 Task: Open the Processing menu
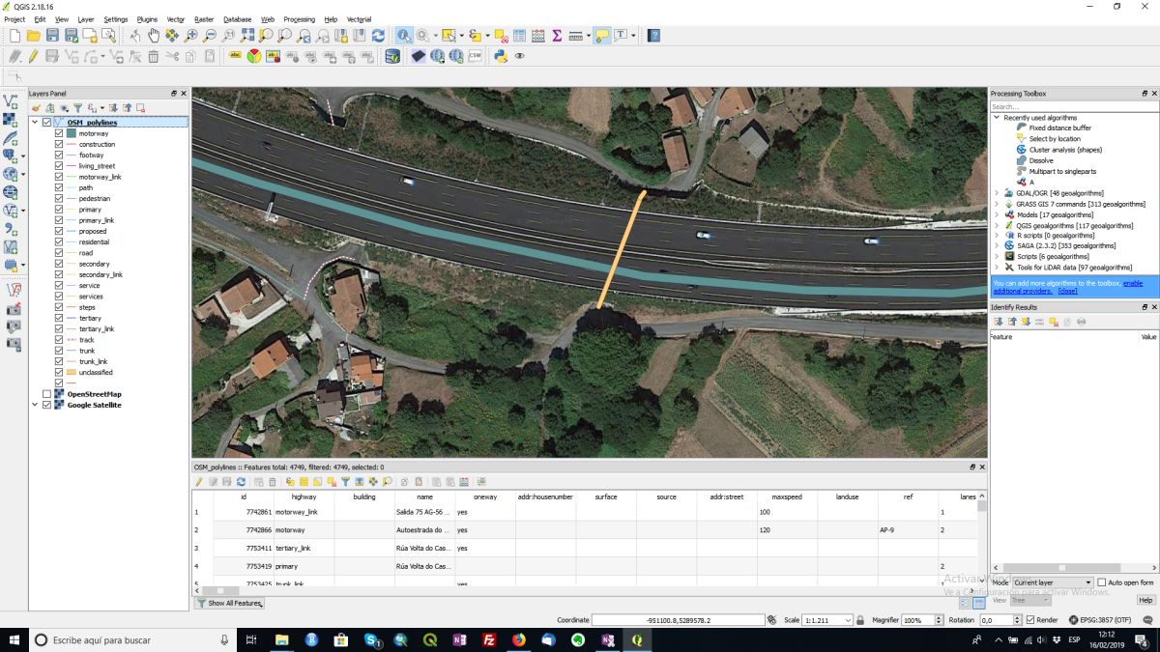299,19
